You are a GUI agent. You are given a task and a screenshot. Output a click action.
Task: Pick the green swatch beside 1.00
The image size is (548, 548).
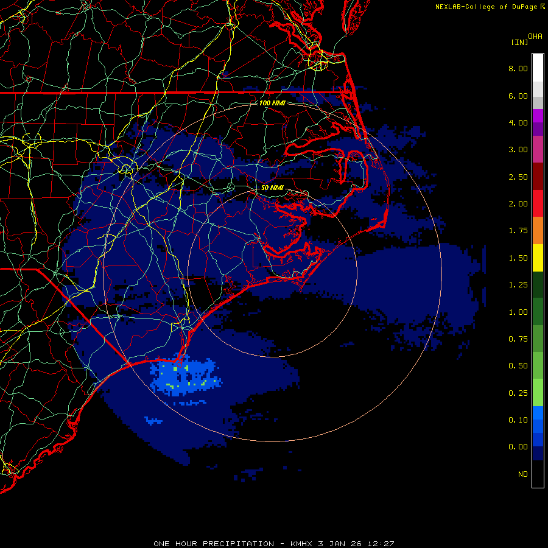pyautogui.click(x=538, y=312)
